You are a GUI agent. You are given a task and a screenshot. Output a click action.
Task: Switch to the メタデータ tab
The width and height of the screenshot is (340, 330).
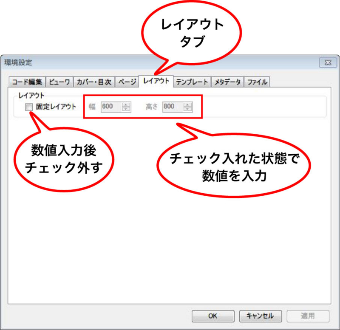coord(228,82)
